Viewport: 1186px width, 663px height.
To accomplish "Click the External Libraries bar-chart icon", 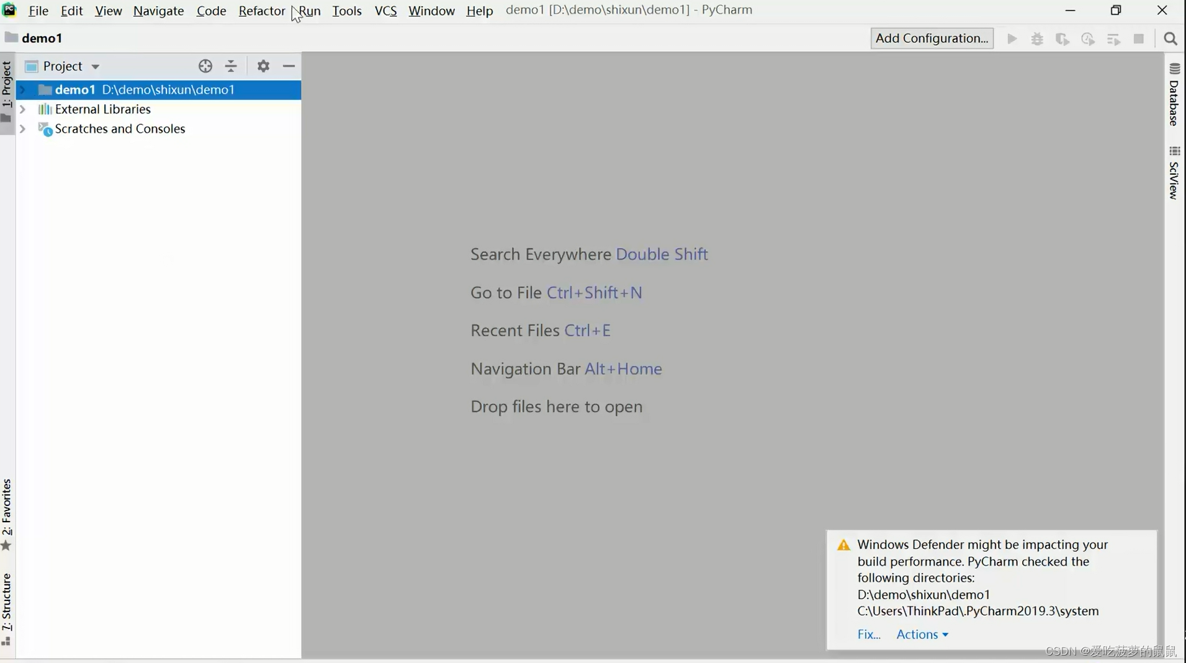I will pyautogui.click(x=45, y=109).
